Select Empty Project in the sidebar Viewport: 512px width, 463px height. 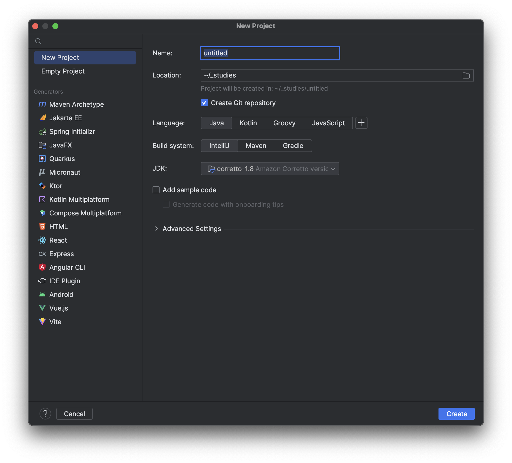coord(63,71)
